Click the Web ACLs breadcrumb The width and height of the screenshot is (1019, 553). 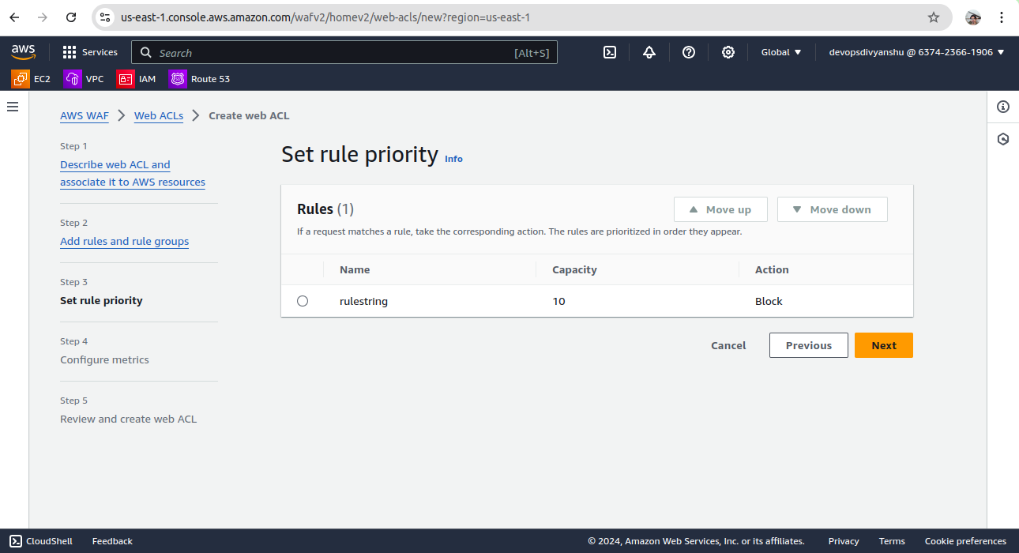tap(159, 116)
